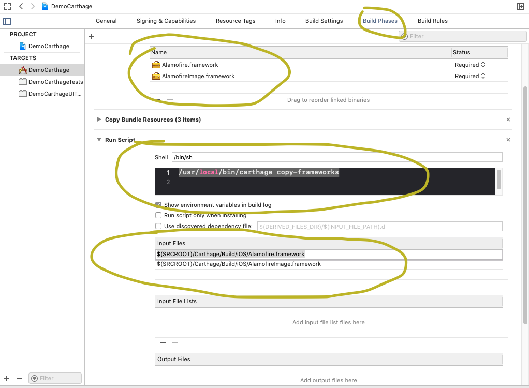Click the DemoCarthage project file icon in breadcrumb

pyautogui.click(x=45, y=6)
